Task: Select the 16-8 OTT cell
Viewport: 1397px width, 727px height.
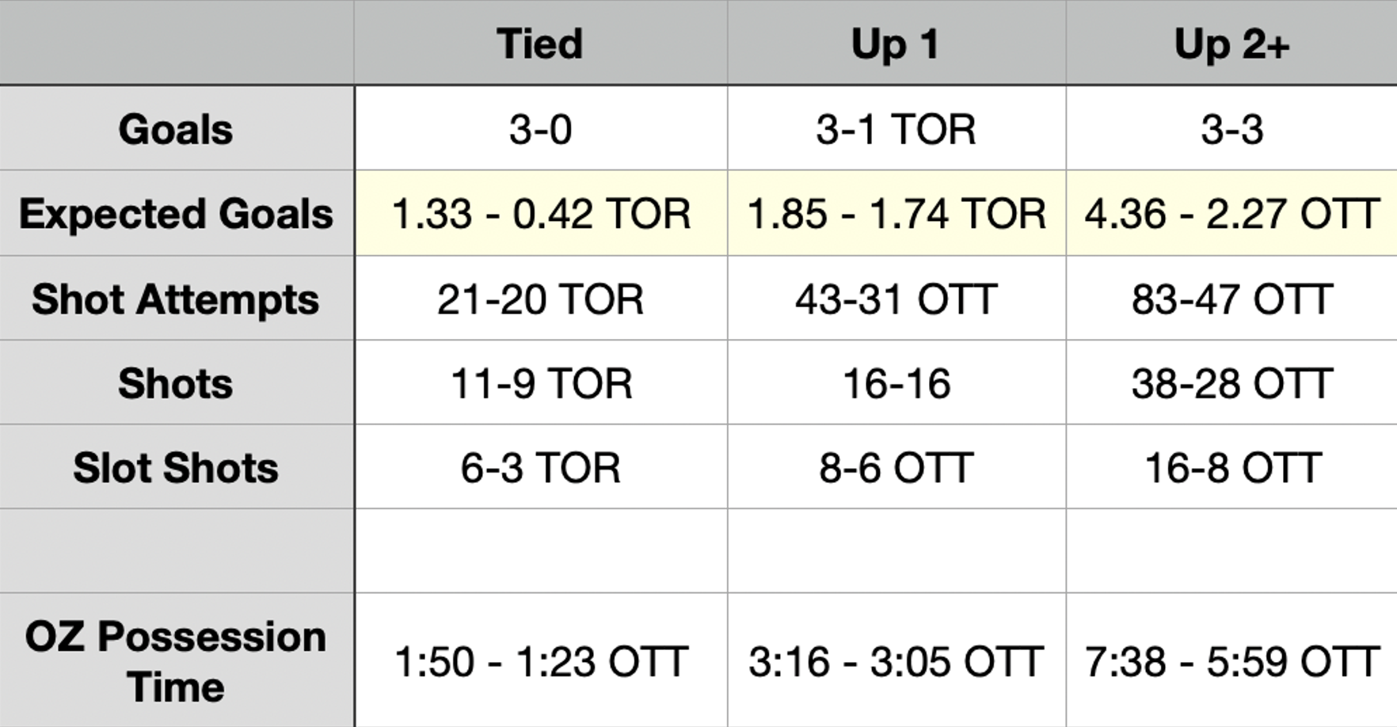Action: [x=1231, y=467]
